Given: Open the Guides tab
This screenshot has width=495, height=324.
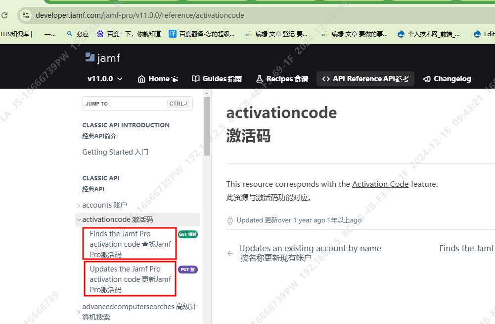Looking at the screenshot, I should point(217,79).
